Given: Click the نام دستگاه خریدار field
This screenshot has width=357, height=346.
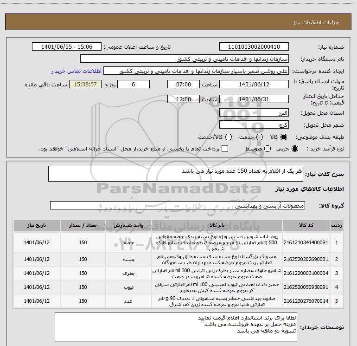Looking at the screenshot, I should (185, 59).
